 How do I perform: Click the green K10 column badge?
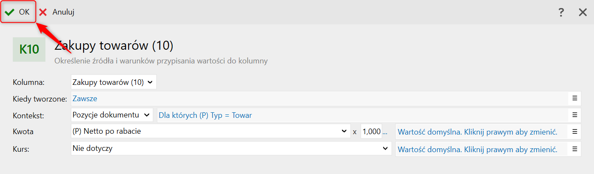pyautogui.click(x=29, y=50)
